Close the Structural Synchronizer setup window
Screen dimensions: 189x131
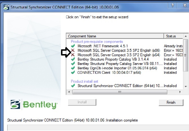(184, 5)
